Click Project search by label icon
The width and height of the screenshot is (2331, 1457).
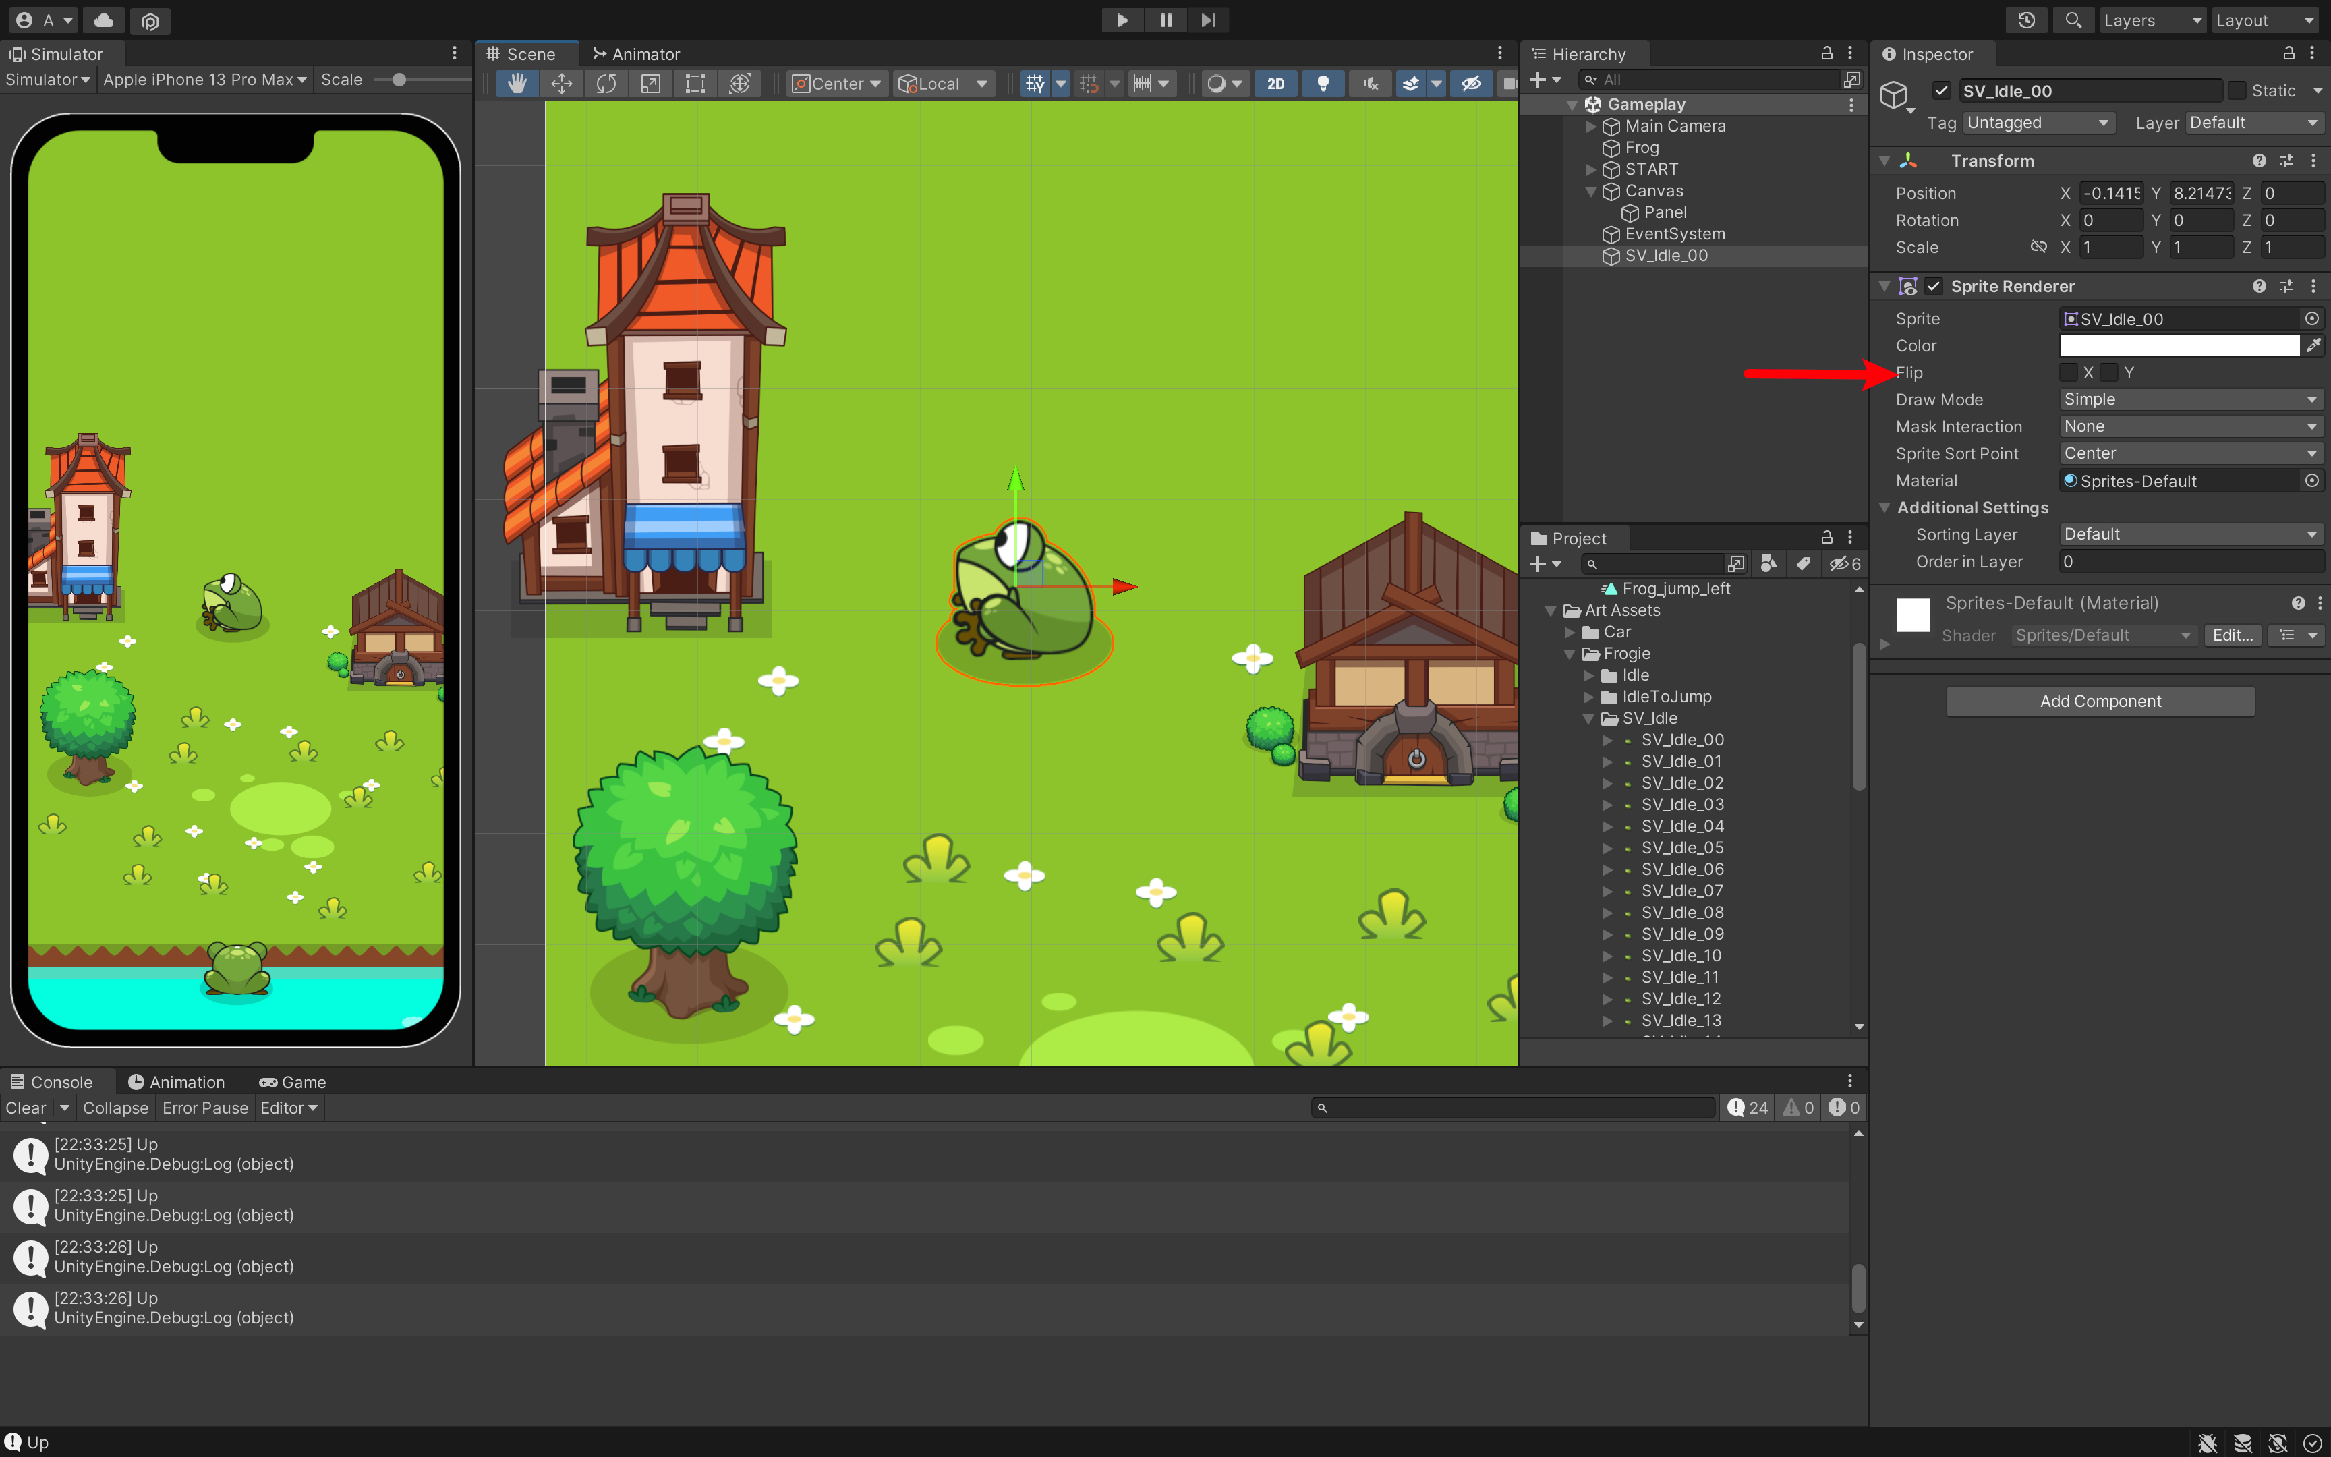click(x=1802, y=564)
